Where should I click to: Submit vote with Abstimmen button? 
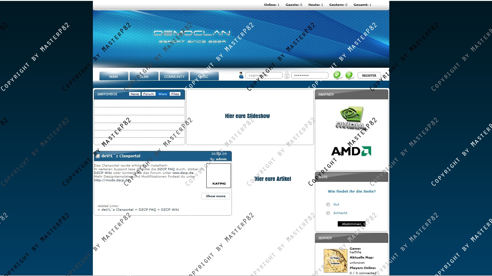click(x=351, y=224)
